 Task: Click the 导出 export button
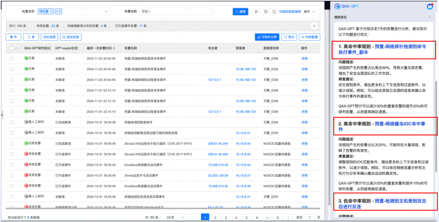click(289, 37)
